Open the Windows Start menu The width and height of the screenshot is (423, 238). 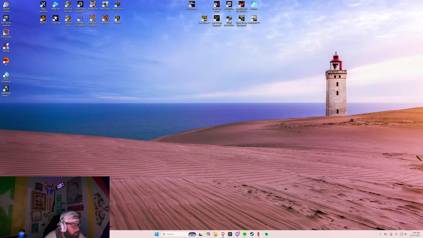(x=157, y=234)
